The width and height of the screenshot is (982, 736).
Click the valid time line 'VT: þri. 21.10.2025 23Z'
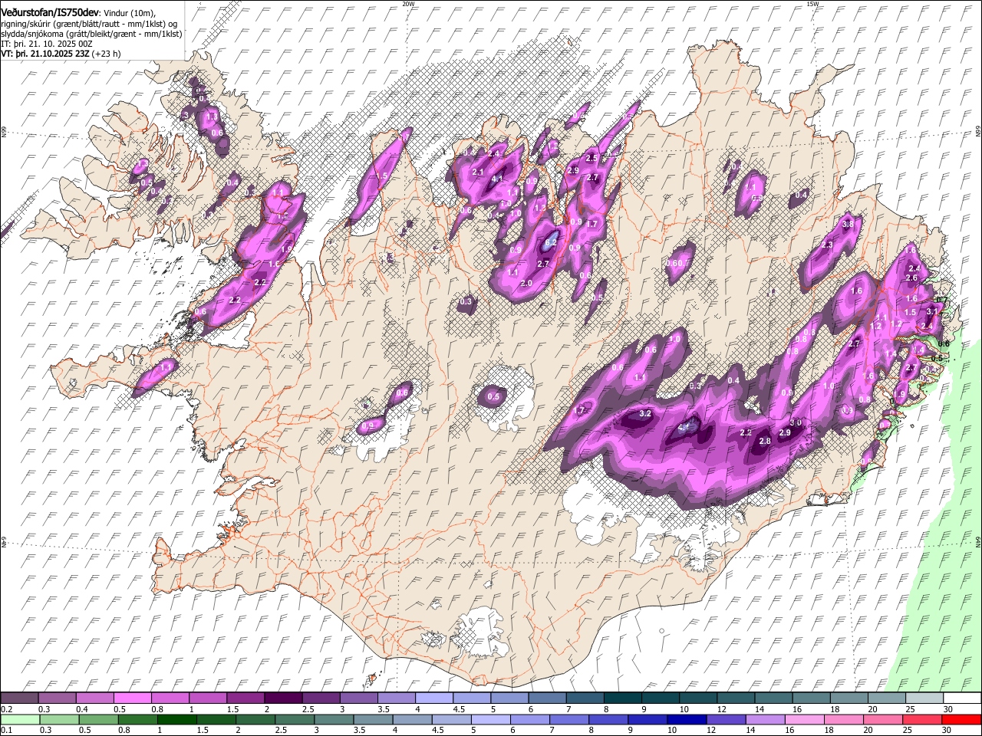(x=45, y=54)
